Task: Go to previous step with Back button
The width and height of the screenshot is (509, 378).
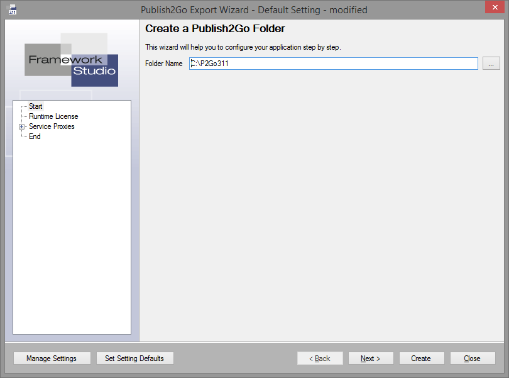Action: [x=320, y=358]
